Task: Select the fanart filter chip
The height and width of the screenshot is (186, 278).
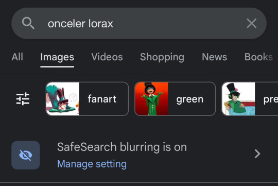Action: click(x=87, y=99)
